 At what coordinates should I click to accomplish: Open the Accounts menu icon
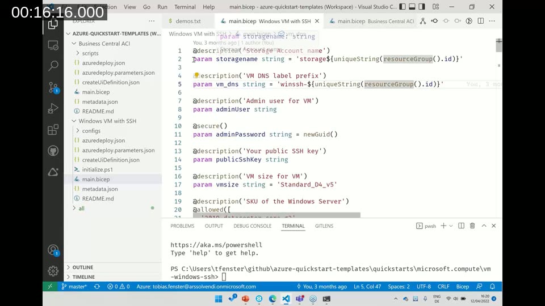pos(53,250)
